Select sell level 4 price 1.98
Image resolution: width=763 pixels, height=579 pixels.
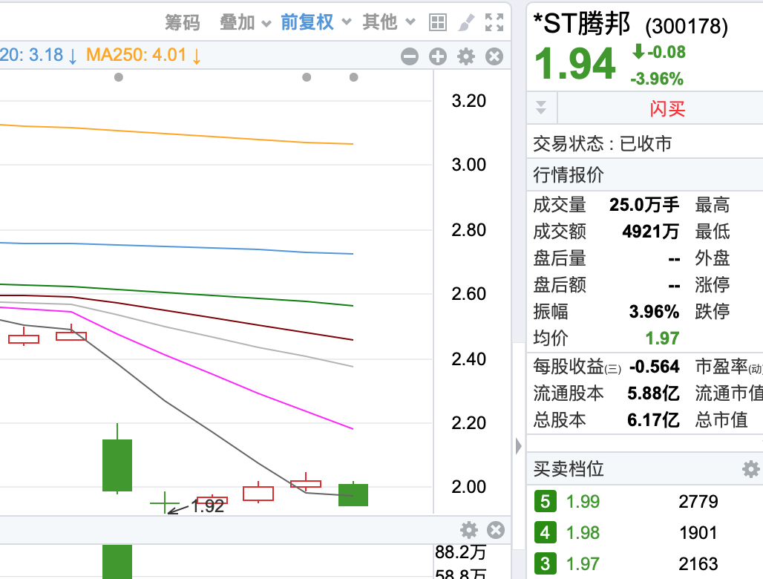click(583, 533)
